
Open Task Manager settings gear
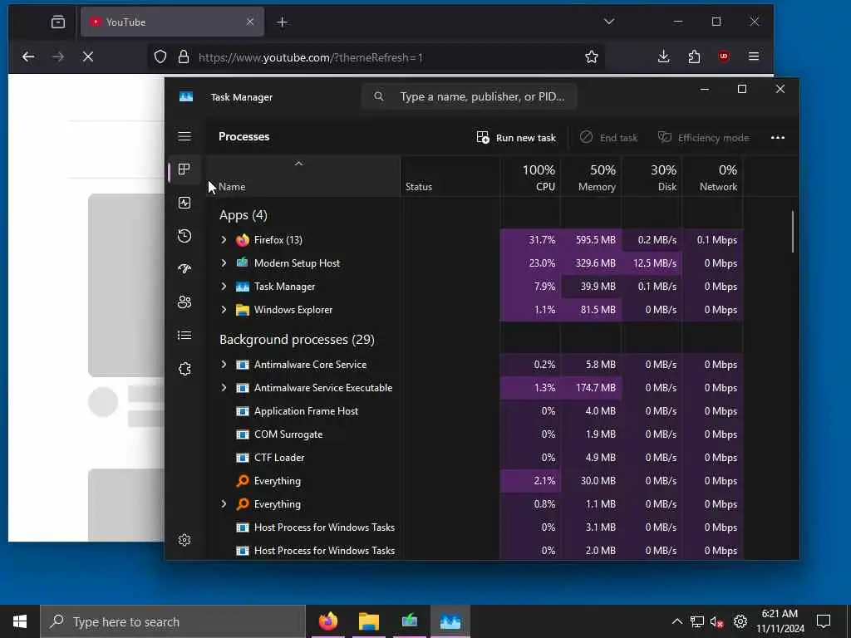click(184, 540)
